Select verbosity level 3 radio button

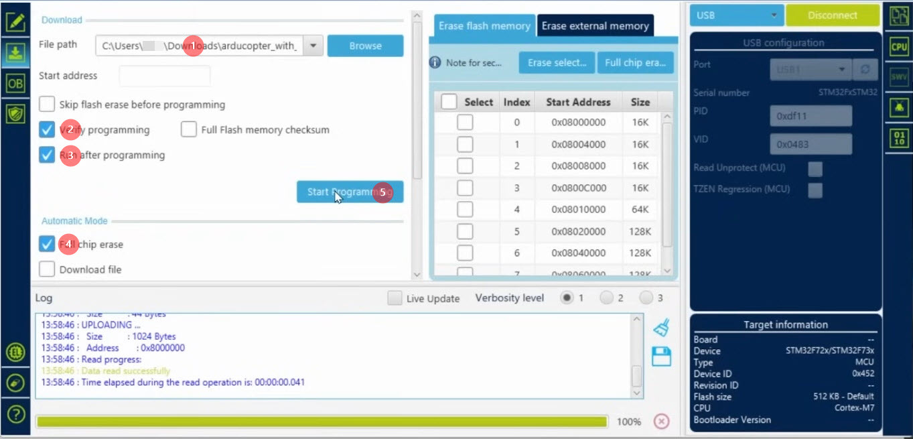(x=646, y=298)
